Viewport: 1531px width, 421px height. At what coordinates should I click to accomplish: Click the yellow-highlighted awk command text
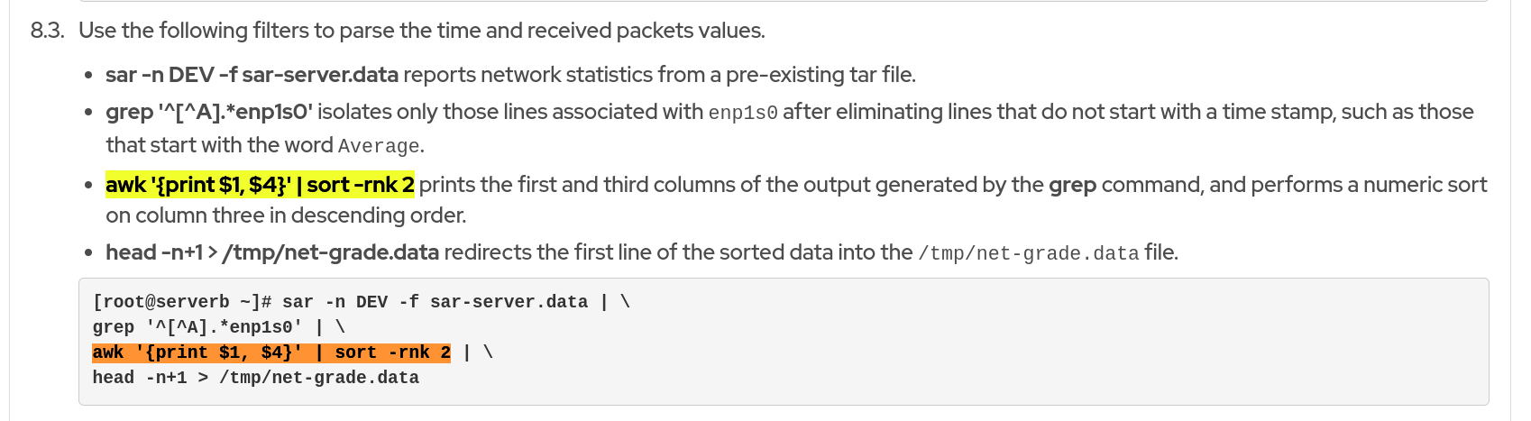tap(260, 185)
